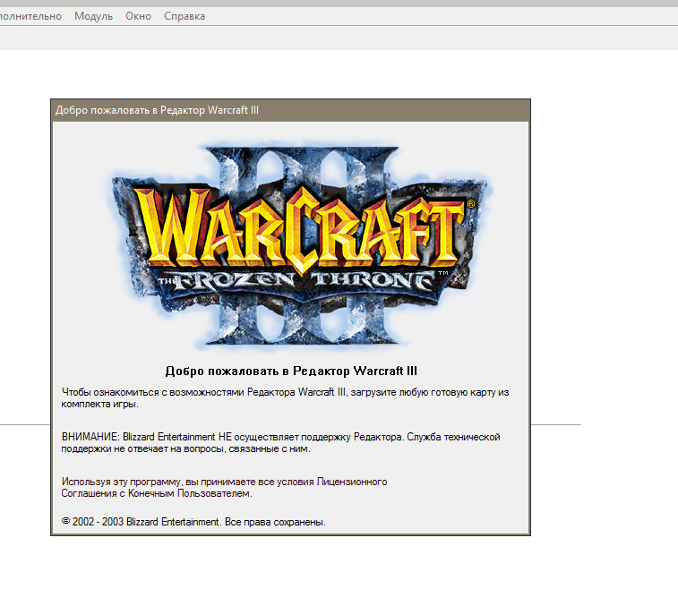Viewport: 678px width, 589px height.
Task: Open the Модуль menu
Action: pyautogui.click(x=93, y=16)
